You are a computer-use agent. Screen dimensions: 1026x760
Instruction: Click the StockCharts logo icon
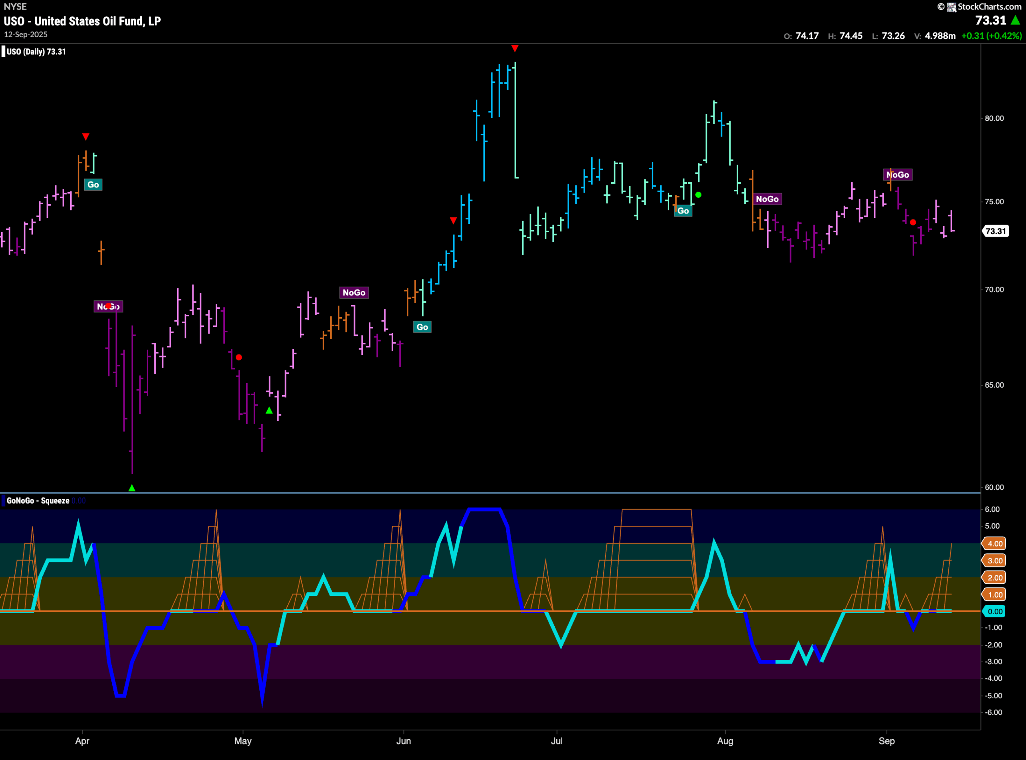pyautogui.click(x=951, y=7)
